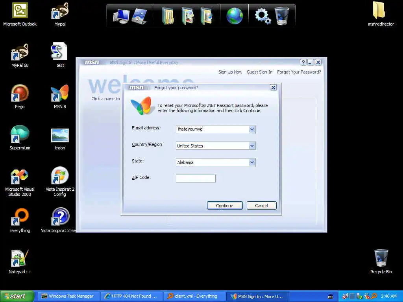
Task: Click Forgot Your Password? link
Action: tap(299, 72)
